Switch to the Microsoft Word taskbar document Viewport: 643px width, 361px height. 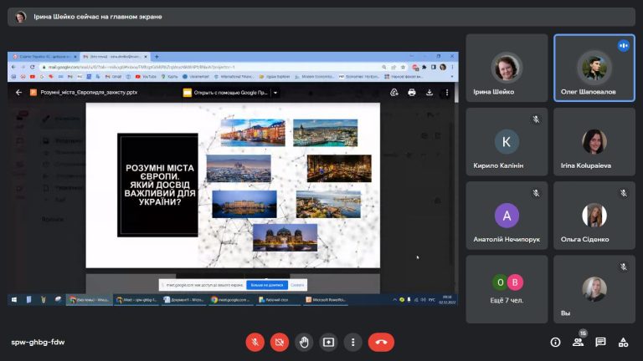click(x=183, y=300)
